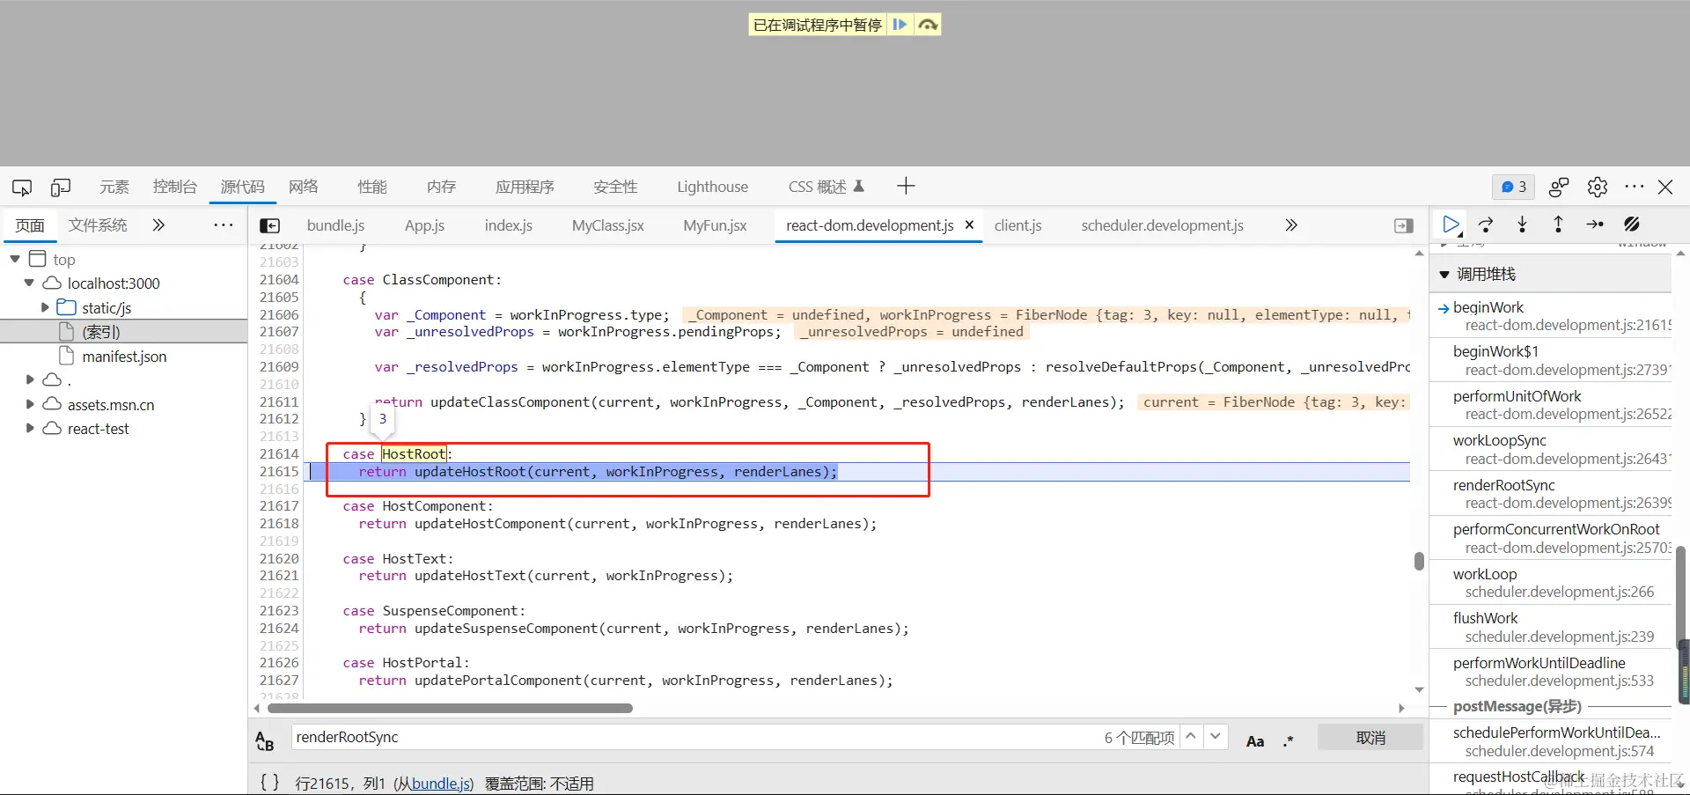Switch to MyFun.jsx file tab

[715, 225]
